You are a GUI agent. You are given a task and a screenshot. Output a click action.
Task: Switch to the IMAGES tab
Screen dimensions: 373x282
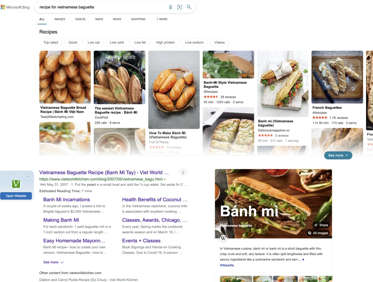pos(59,19)
